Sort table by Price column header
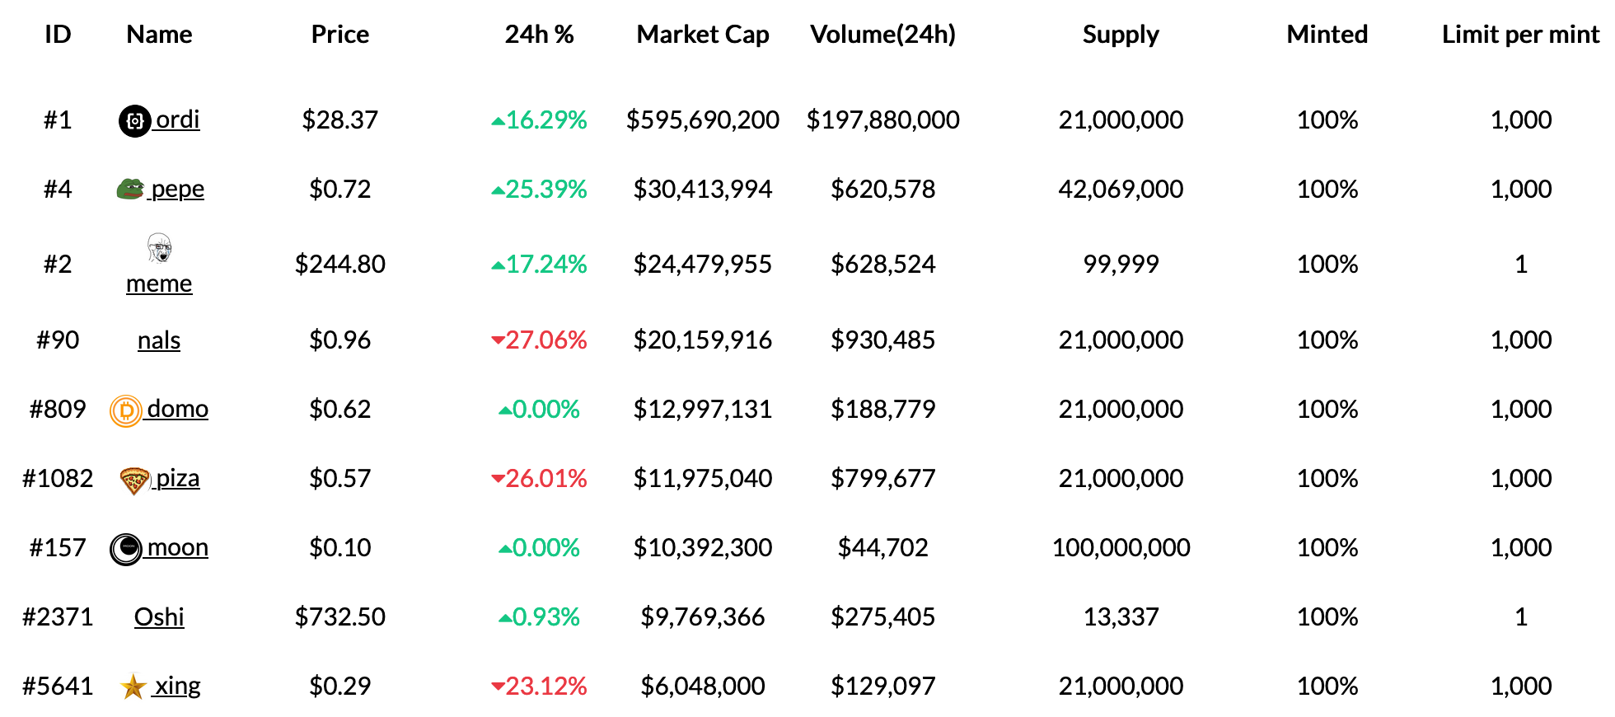Image resolution: width=1615 pixels, height=717 pixels. [340, 35]
